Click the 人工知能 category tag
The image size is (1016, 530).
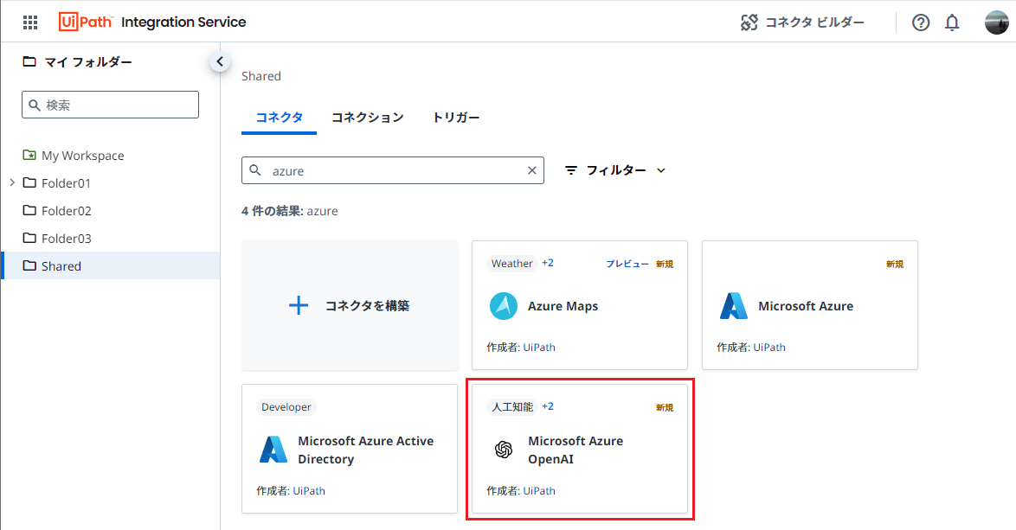pos(511,407)
